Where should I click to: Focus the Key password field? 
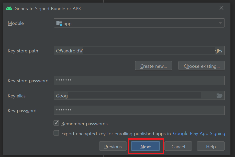click(139, 110)
